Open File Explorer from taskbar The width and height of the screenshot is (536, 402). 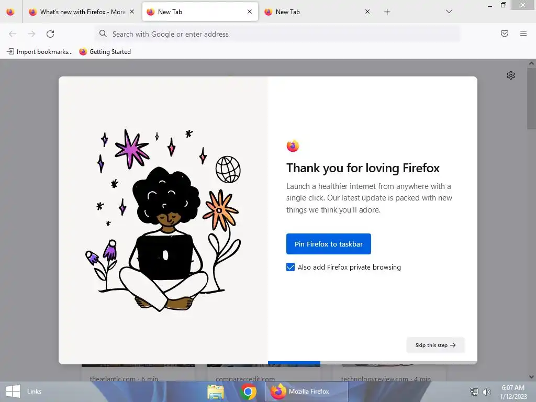coord(215,392)
